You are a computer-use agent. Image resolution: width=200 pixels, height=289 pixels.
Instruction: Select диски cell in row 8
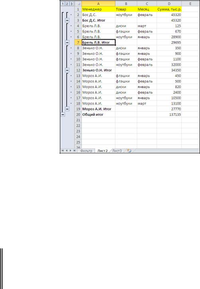pyautogui.click(x=126, y=48)
